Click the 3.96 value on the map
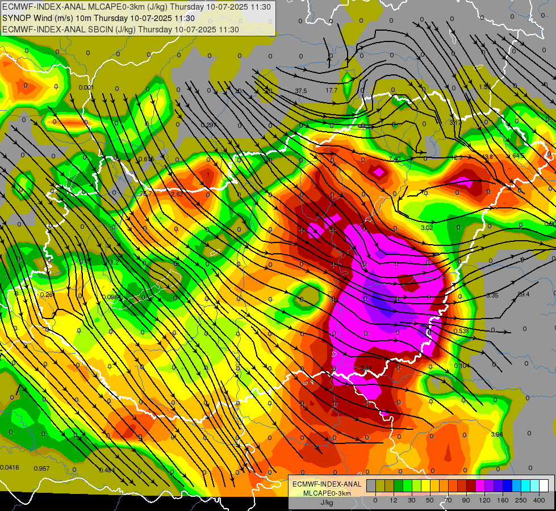 [497, 434]
